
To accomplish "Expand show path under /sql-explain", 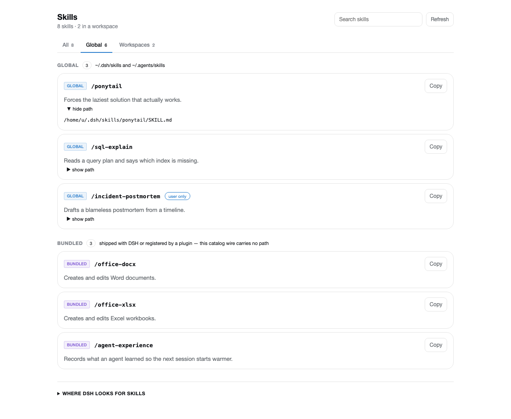I will [80, 170].
